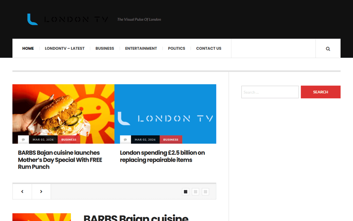
Task: Select the second slider pagination square
Action: (195, 192)
